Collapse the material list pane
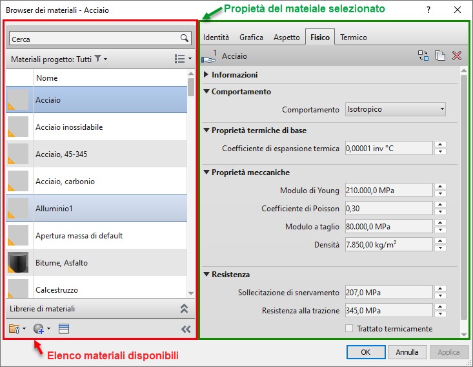 coord(186,330)
